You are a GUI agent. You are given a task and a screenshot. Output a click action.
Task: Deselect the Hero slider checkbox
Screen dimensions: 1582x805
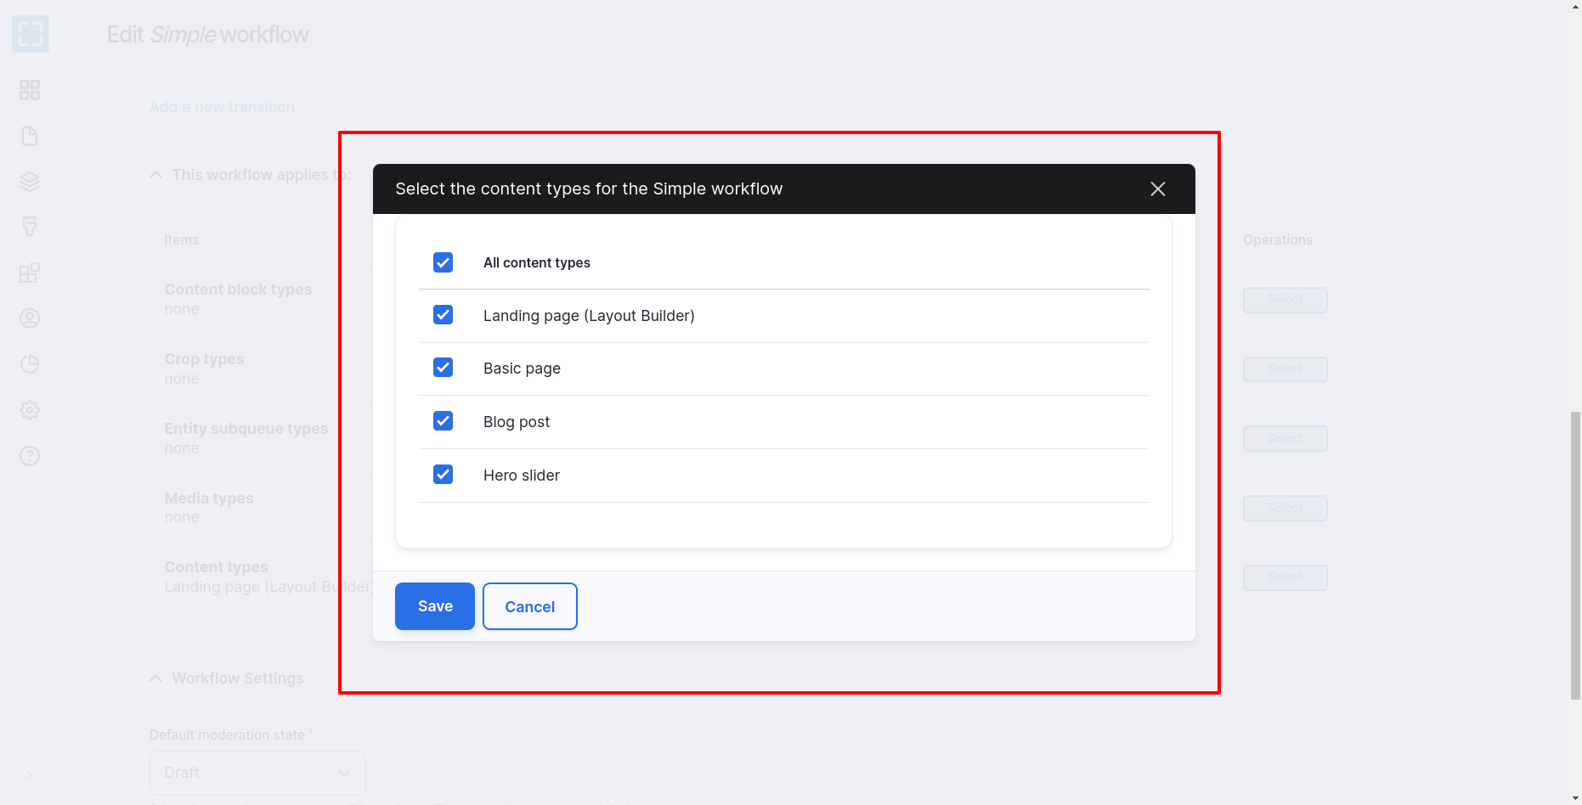tap(443, 475)
